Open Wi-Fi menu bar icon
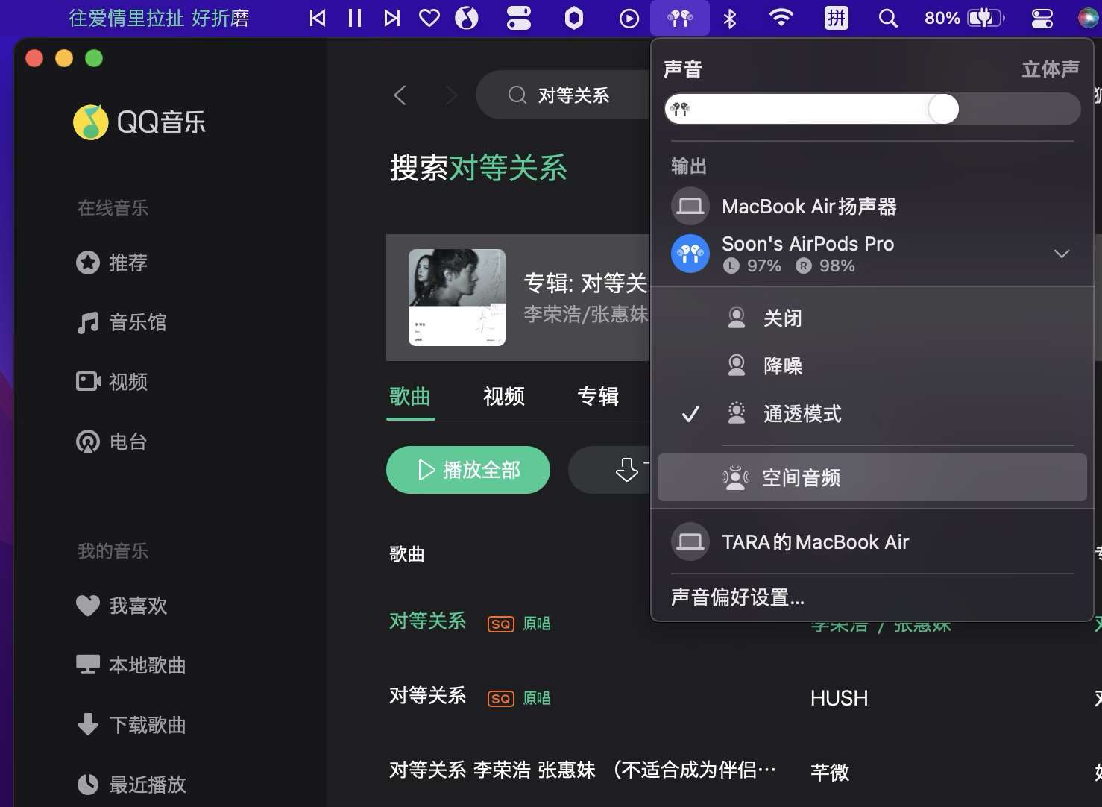 click(781, 18)
